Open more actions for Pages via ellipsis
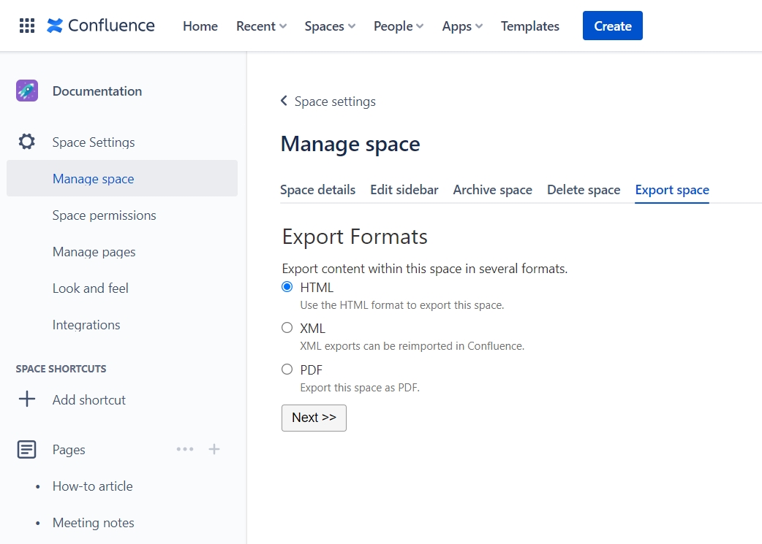The height and width of the screenshot is (544, 762). tap(185, 449)
